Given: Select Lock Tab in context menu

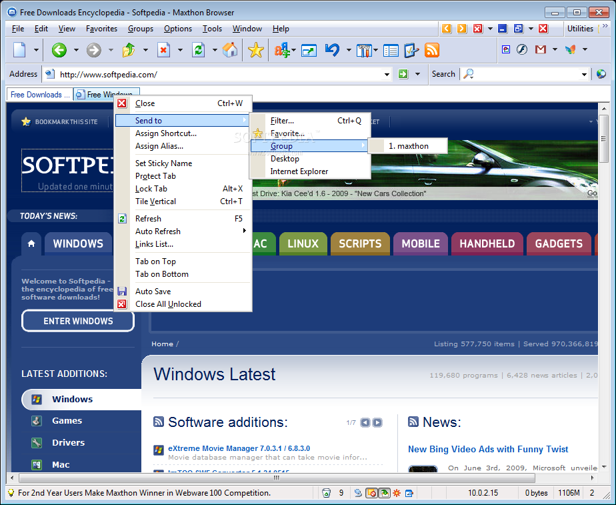Looking at the screenshot, I should (183, 189).
